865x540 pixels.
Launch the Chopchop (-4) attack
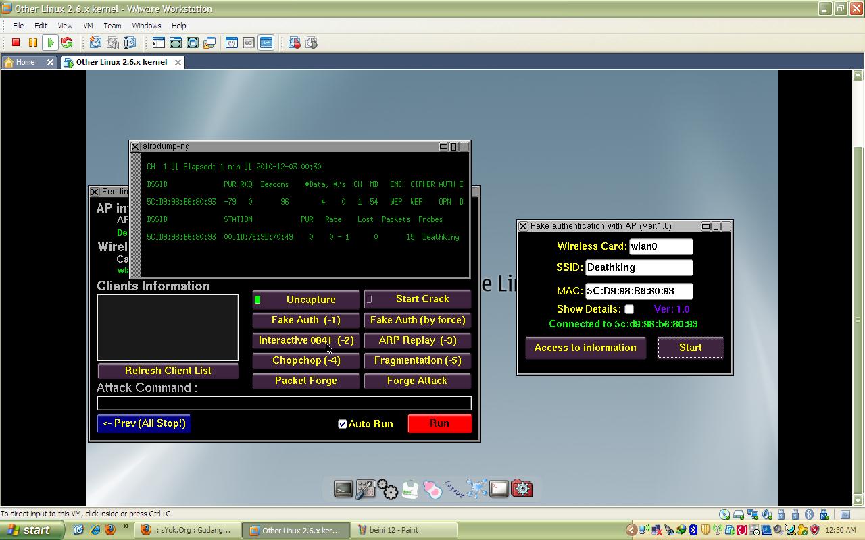pyautogui.click(x=306, y=360)
